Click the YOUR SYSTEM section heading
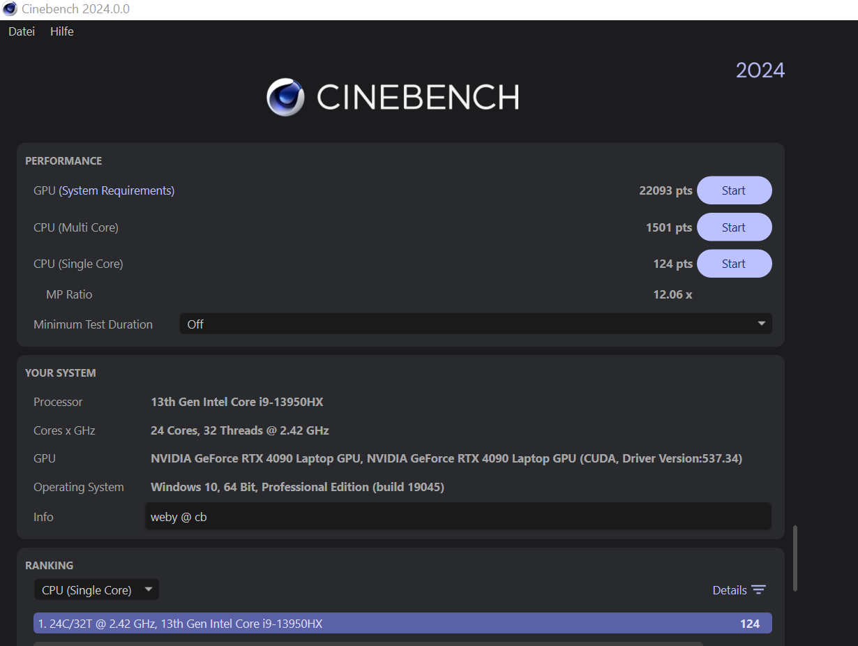This screenshot has width=858, height=646. coord(61,373)
